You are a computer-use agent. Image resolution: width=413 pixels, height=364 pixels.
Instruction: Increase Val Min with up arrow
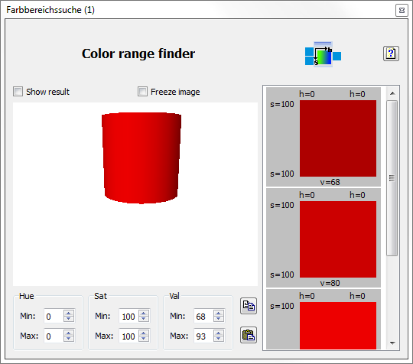[218, 313]
